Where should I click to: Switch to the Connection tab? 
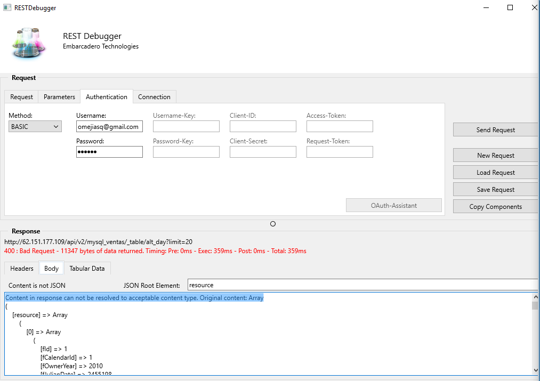pyautogui.click(x=154, y=96)
